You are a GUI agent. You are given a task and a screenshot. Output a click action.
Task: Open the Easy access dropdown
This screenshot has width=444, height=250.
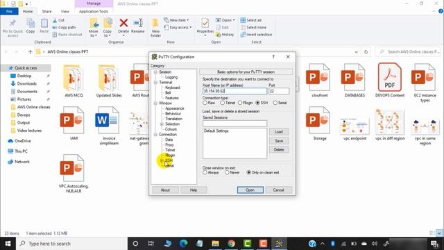tap(178, 28)
